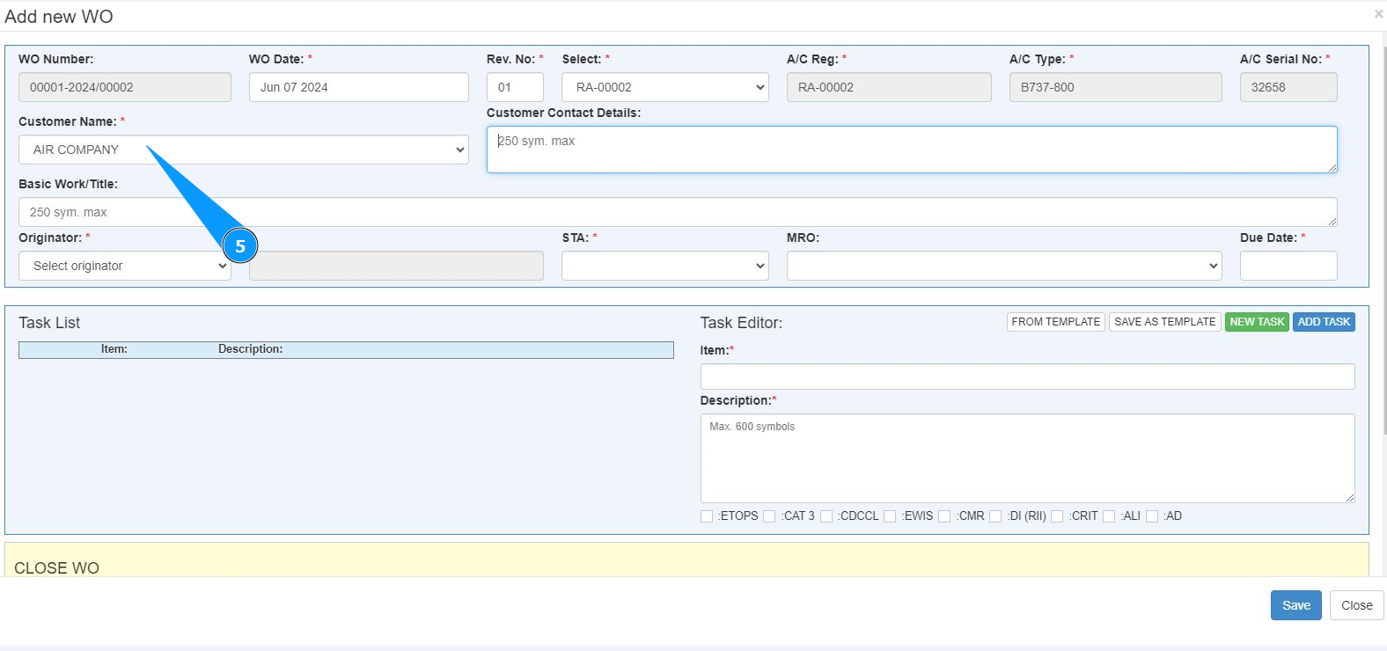Screen dimensions: 1387x651
Task: Check the ALI checkbox
Action: 1109,516
